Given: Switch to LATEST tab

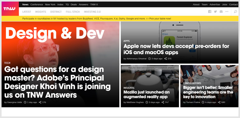Looking at the screenshot, I should point(26,12).
